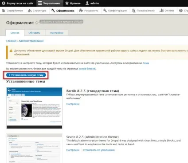Image resolution: width=188 pixels, height=163 pixels.
Task: Click the Drupal update warning message text
Action: tap(101, 52)
